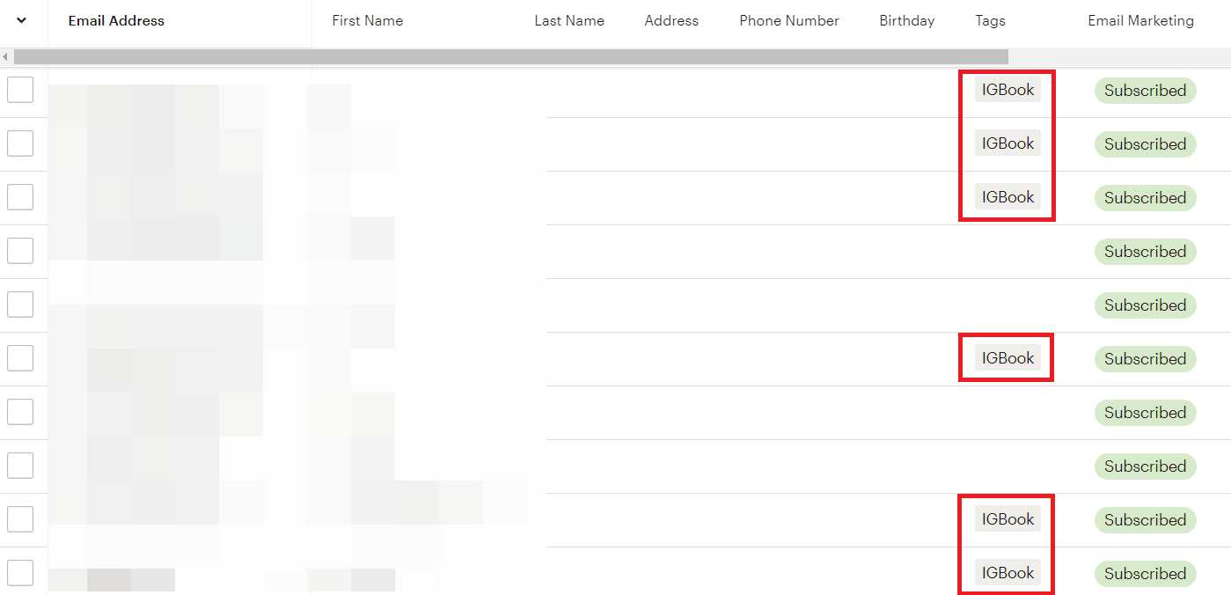
Task: Check the sixth contact row checkbox
Action: (20, 358)
